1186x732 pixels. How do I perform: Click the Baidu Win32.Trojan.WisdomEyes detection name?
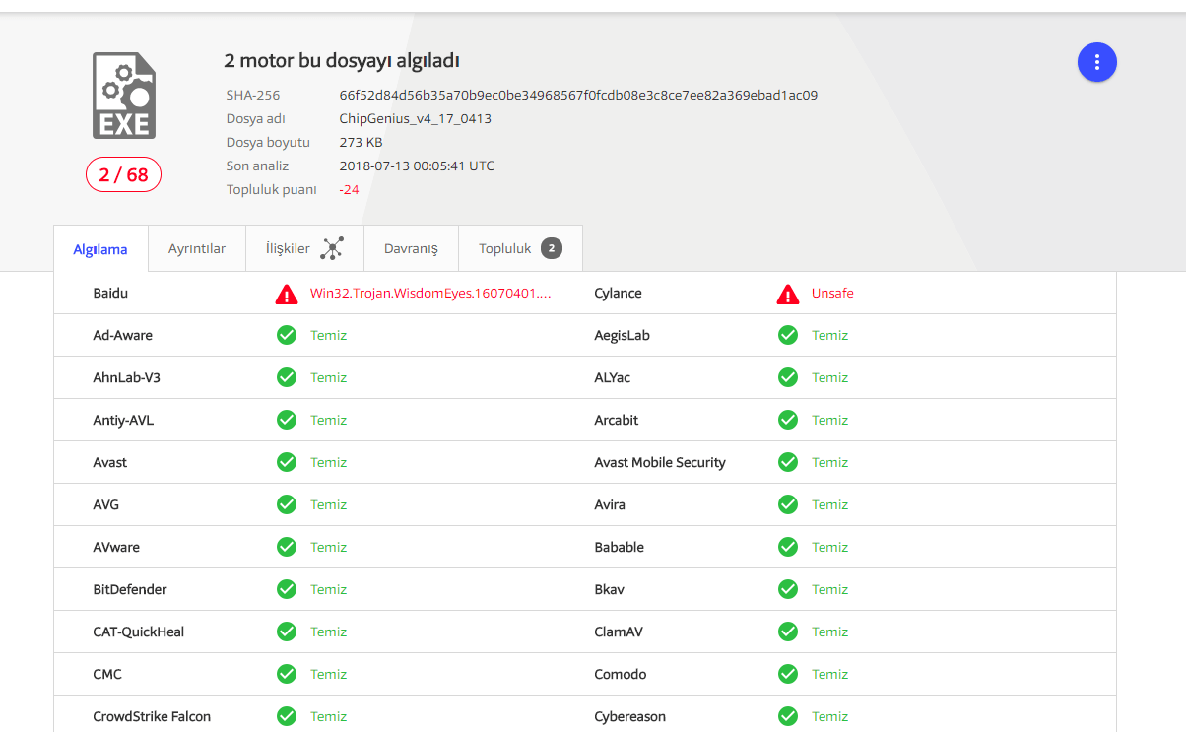(x=430, y=294)
